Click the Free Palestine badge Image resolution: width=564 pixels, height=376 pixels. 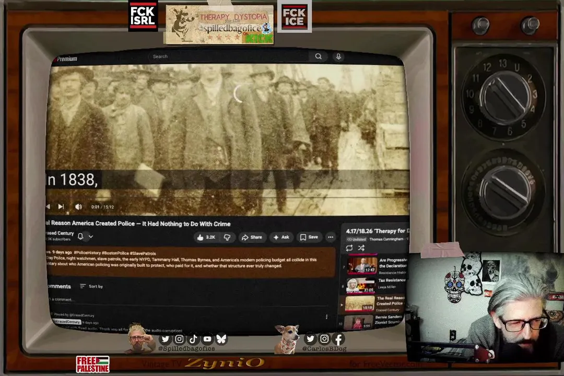[x=93, y=364]
